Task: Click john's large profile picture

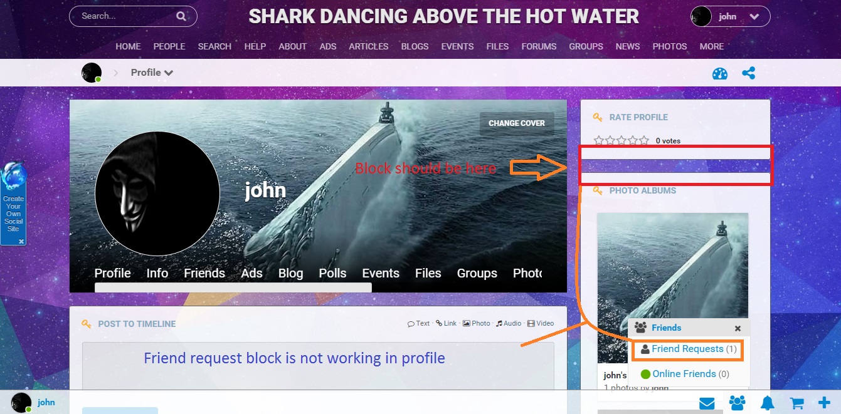Action: [157, 194]
